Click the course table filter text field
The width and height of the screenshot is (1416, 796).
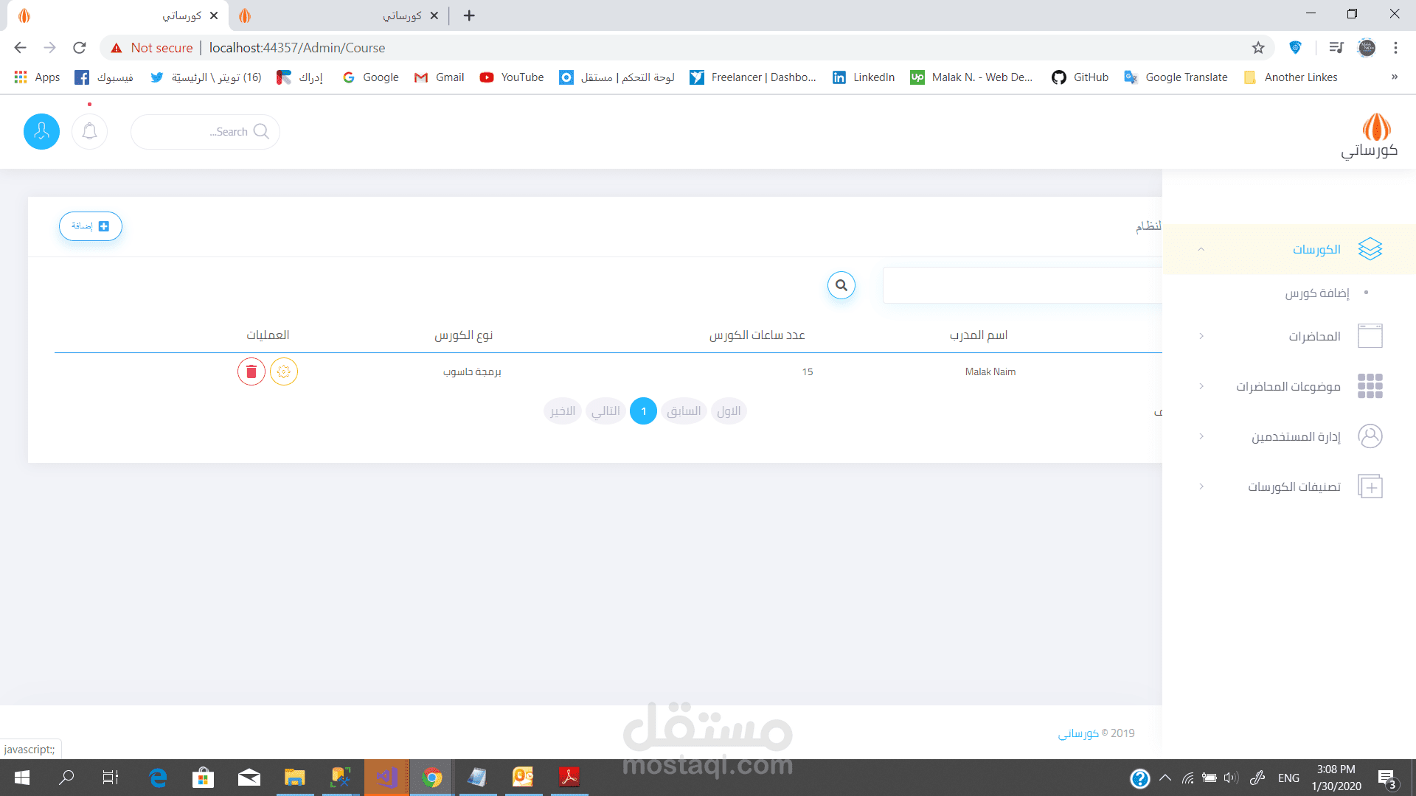1022,285
